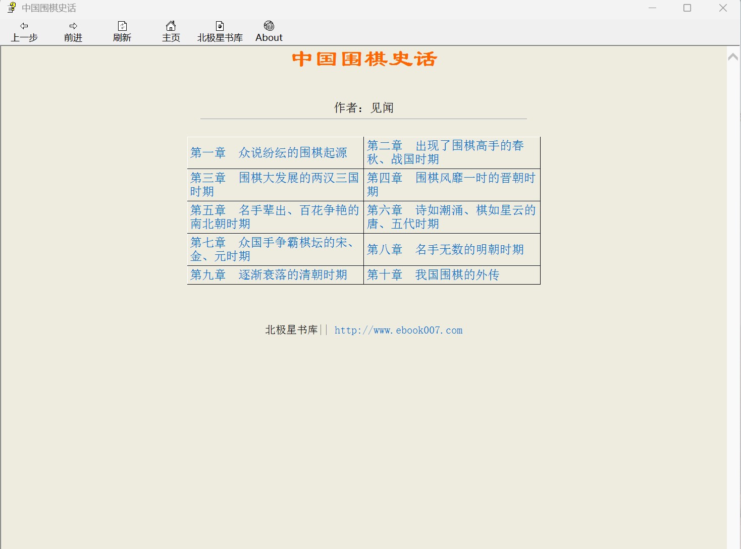Click the 北极星书库 footer text

click(x=291, y=330)
